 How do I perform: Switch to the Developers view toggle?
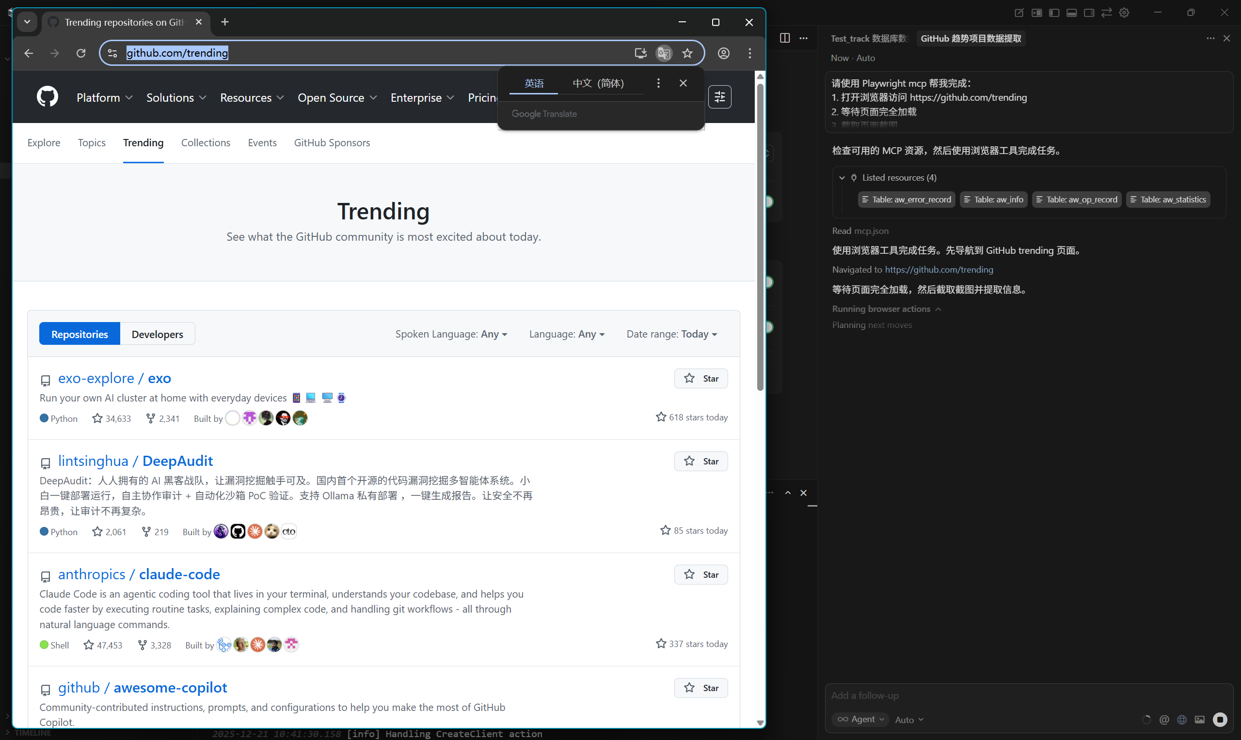tap(157, 334)
